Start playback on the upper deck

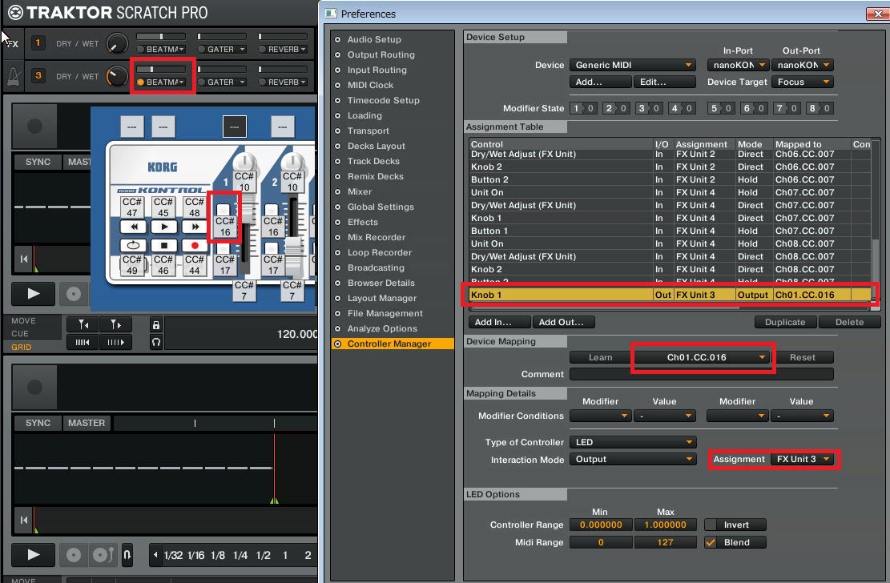tap(34, 293)
